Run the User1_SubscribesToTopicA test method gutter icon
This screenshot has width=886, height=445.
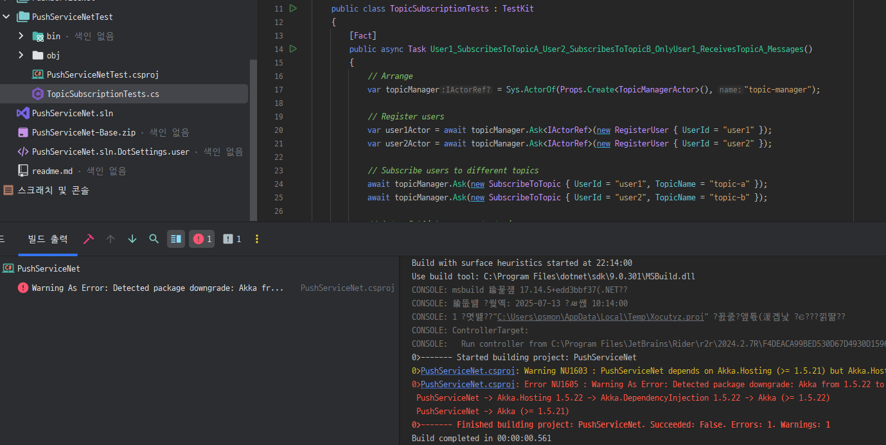[293, 49]
